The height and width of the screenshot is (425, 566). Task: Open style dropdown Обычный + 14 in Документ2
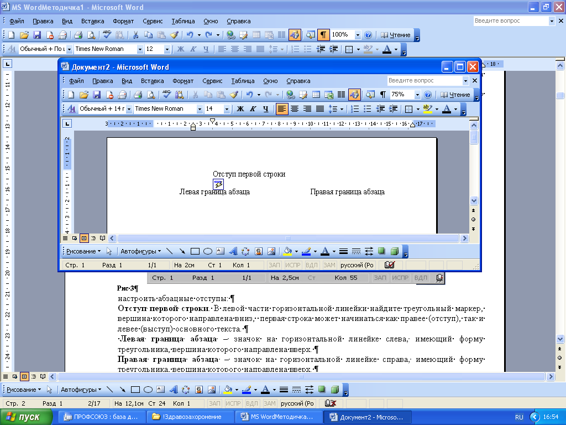(x=129, y=108)
